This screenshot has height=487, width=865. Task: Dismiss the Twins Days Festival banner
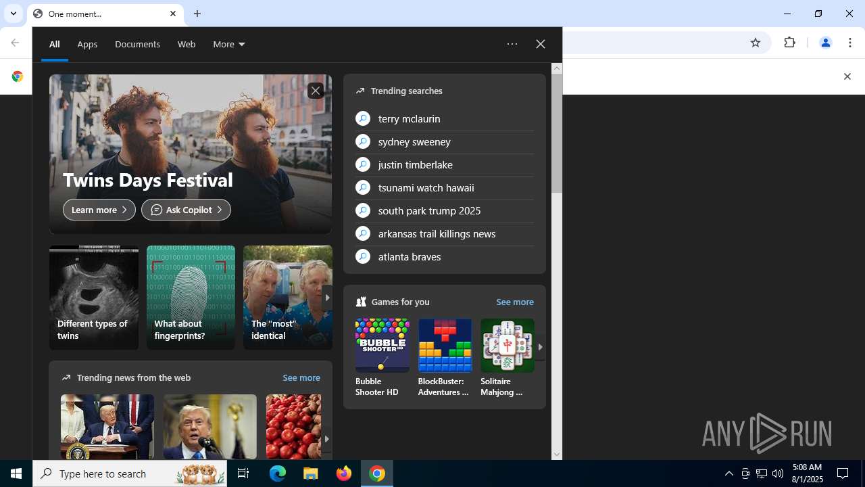[x=316, y=91]
